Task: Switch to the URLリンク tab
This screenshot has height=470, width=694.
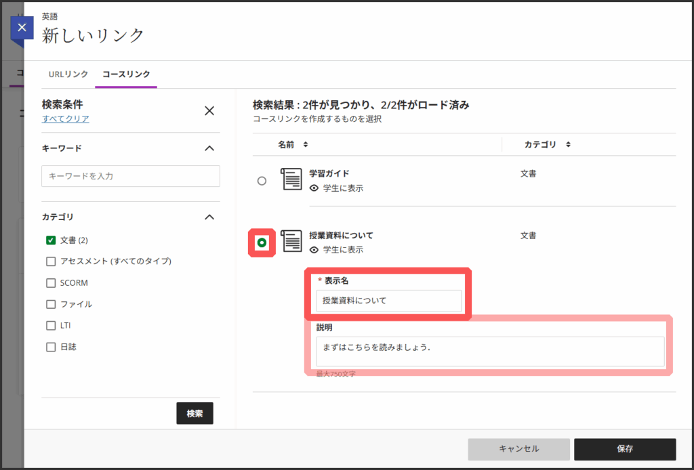Action: (68, 74)
